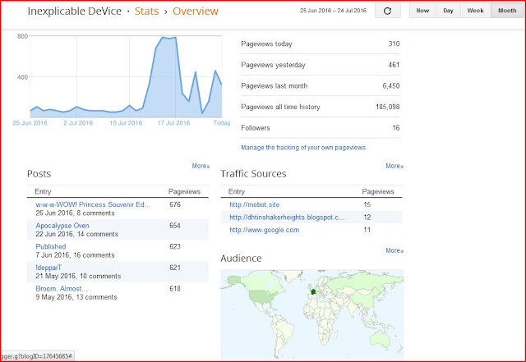The height and width of the screenshot is (362, 526).
Task: Switch stats range to Week
Action: (x=475, y=11)
